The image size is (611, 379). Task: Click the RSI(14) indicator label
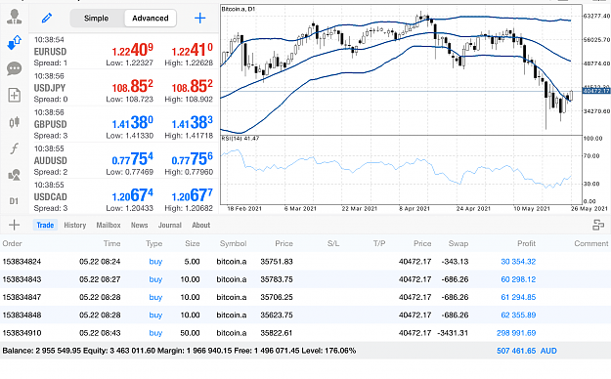240,139
